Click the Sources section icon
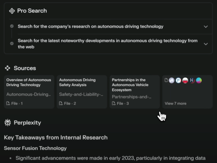217x163 pixels. pos(7,68)
